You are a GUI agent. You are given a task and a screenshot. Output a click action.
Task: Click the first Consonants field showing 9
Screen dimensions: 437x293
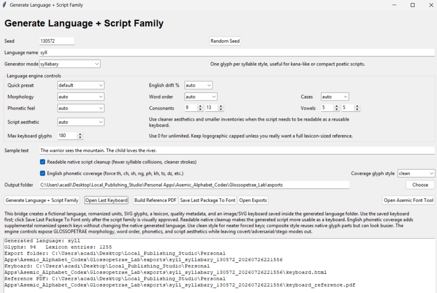click(191, 108)
